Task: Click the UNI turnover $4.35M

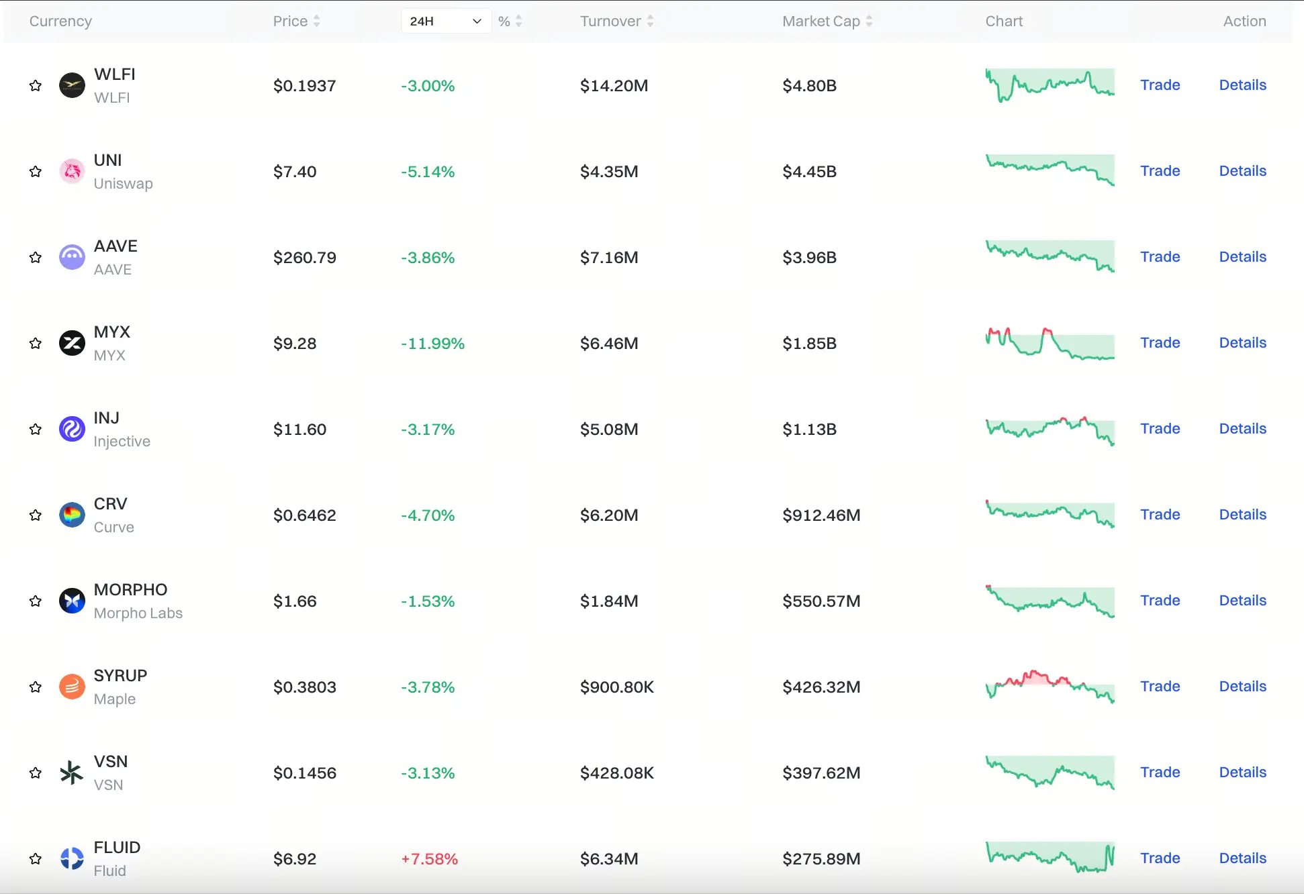Action: (609, 171)
